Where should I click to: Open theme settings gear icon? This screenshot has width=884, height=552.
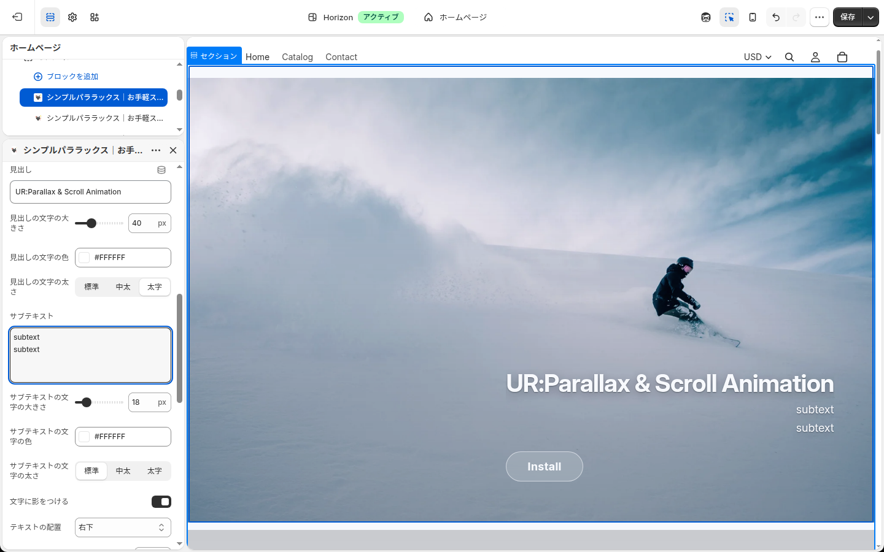[x=72, y=17]
